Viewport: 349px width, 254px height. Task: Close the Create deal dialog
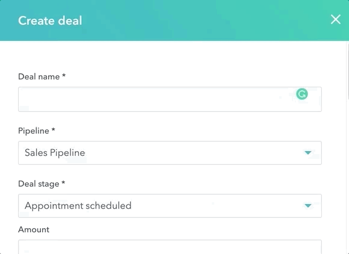point(335,20)
